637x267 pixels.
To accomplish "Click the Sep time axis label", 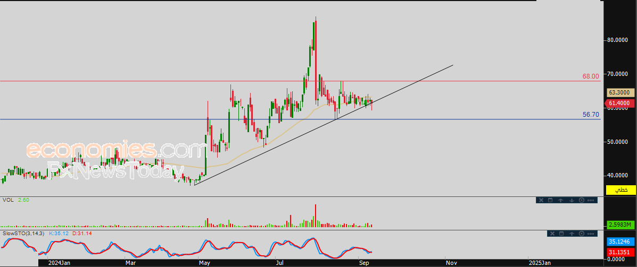I will [x=365, y=263].
